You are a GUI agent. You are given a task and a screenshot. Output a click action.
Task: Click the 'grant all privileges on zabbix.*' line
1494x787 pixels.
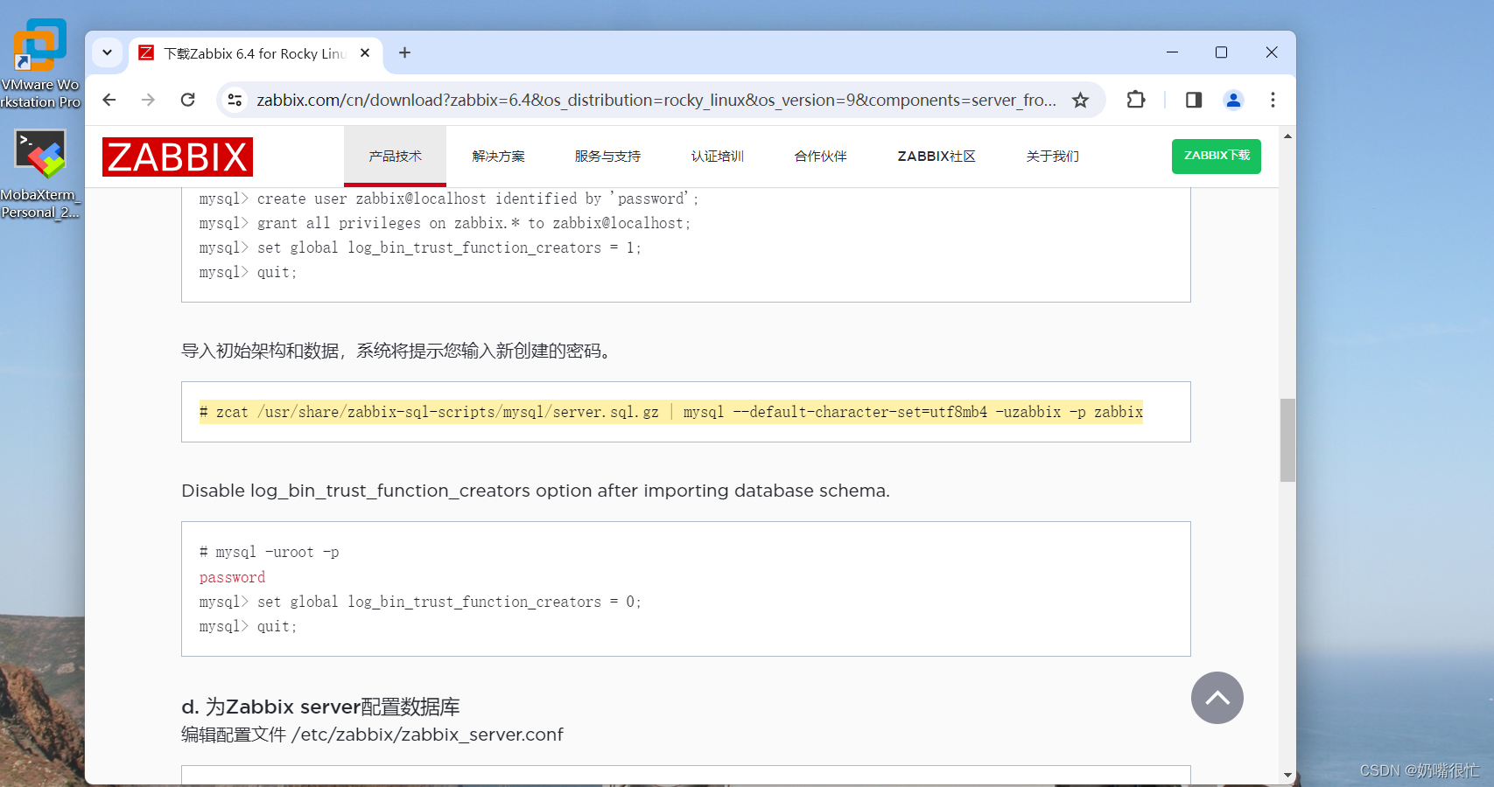click(445, 223)
